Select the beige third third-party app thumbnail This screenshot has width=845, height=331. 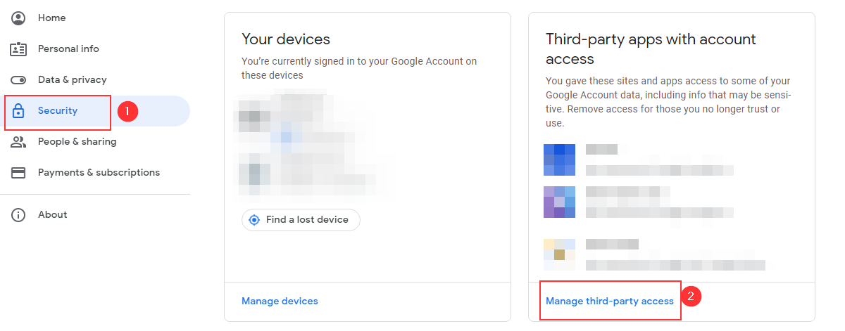tap(559, 254)
